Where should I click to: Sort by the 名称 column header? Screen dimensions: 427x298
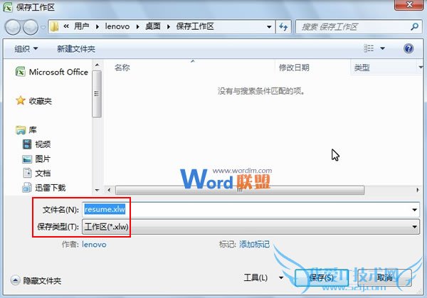point(122,68)
